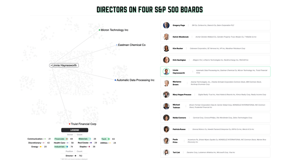Click the Truist Financial Corp node label
Image resolution: width=290 pixels, height=163 pixels.
(84, 124)
